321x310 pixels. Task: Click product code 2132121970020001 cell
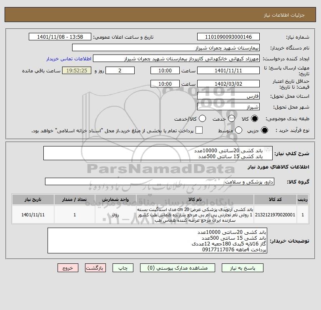coord(275,215)
